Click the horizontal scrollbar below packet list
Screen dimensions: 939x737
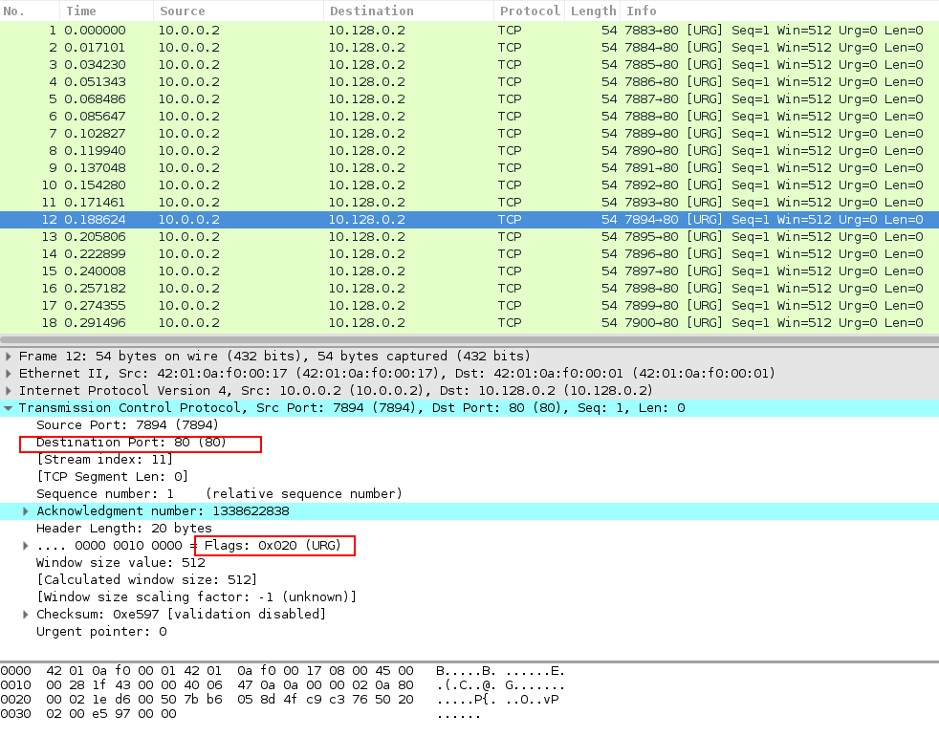click(x=469, y=339)
